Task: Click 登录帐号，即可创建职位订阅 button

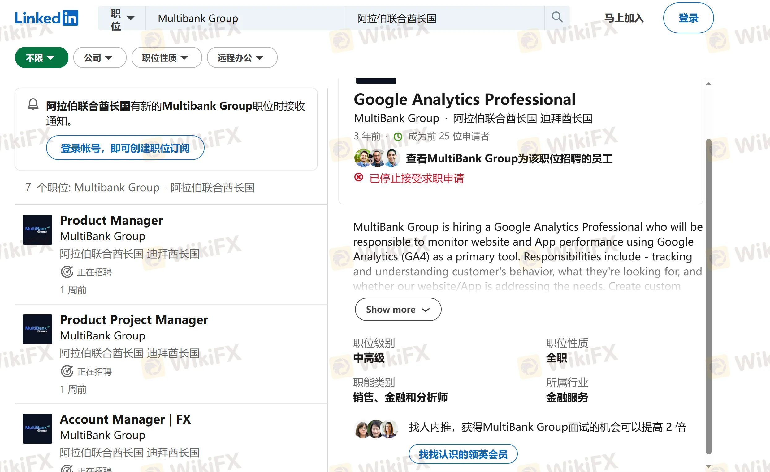Action: 125,148
